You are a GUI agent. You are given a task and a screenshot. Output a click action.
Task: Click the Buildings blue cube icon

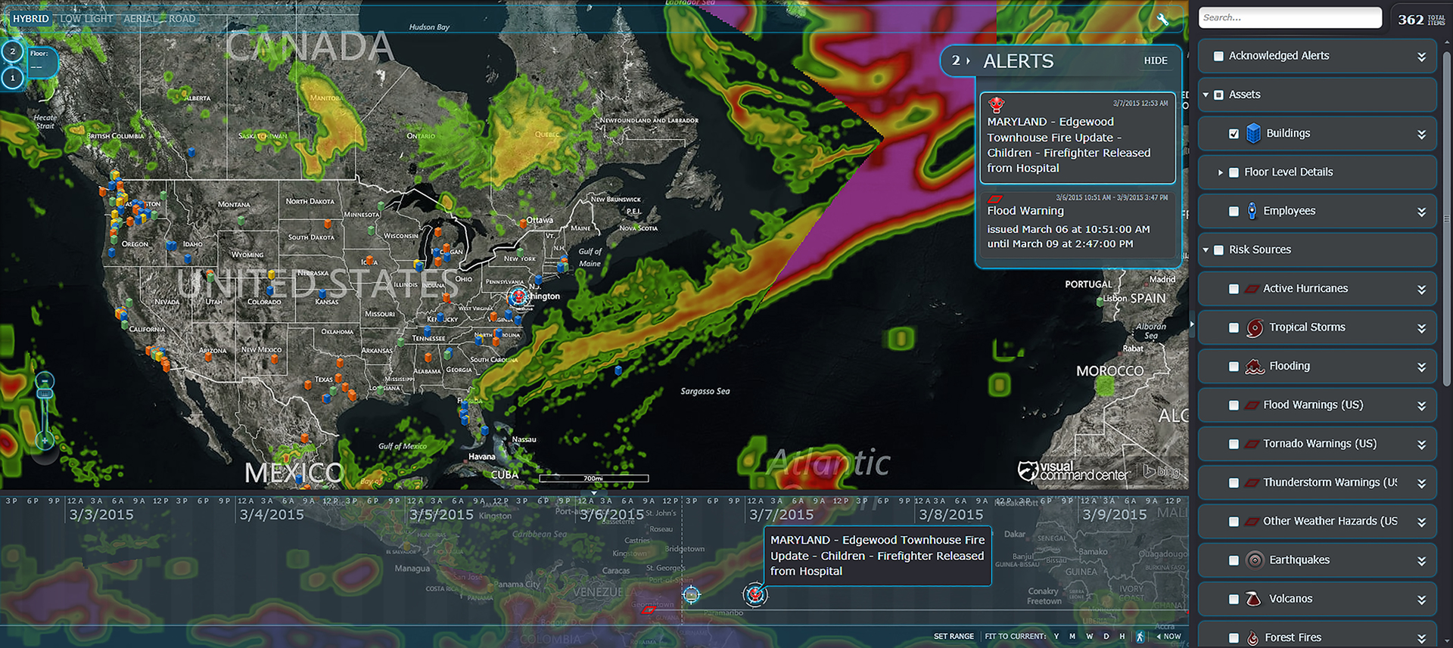[x=1253, y=134]
